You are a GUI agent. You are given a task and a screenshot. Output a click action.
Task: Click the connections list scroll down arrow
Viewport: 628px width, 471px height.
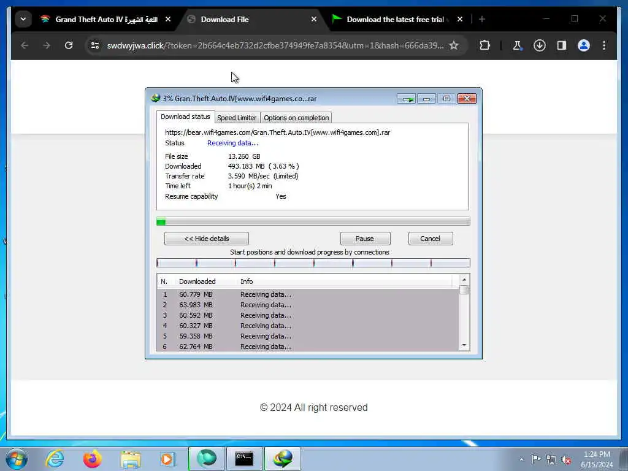pos(464,345)
